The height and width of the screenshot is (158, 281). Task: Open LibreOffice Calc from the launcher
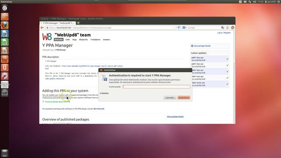(x=5, y=42)
